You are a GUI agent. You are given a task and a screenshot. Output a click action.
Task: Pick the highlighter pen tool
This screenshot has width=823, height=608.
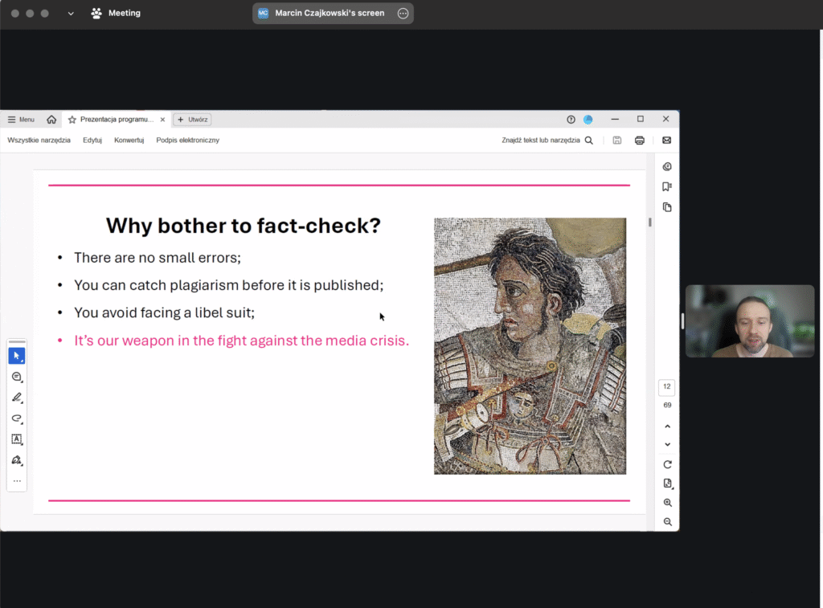click(17, 398)
